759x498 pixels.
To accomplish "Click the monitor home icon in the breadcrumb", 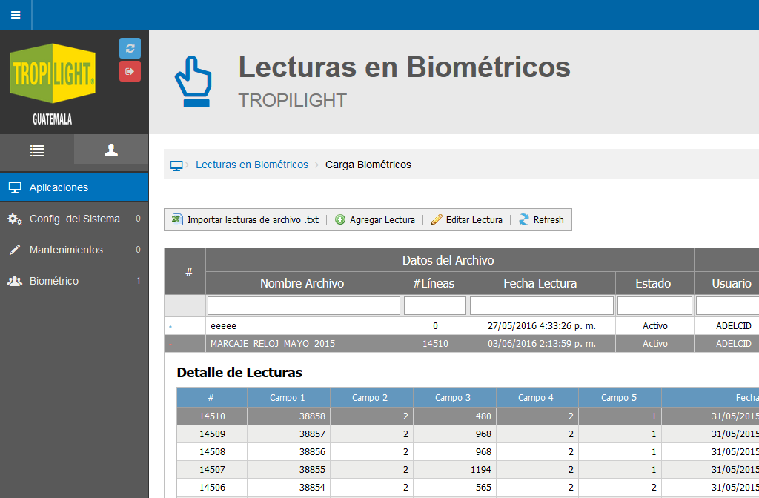I will 176,165.
